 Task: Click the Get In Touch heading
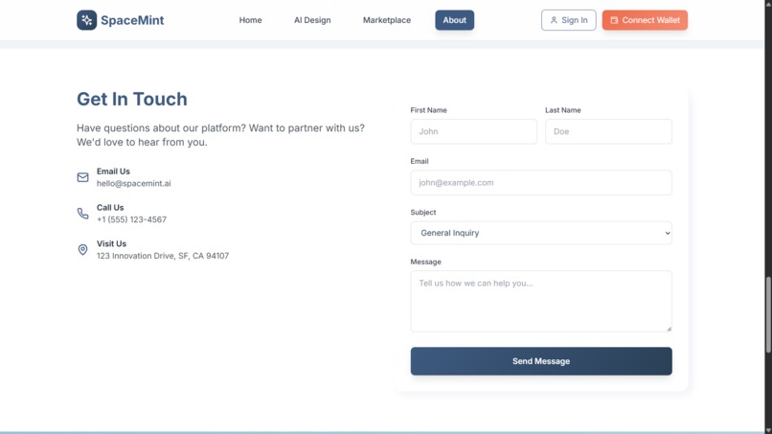coord(132,99)
